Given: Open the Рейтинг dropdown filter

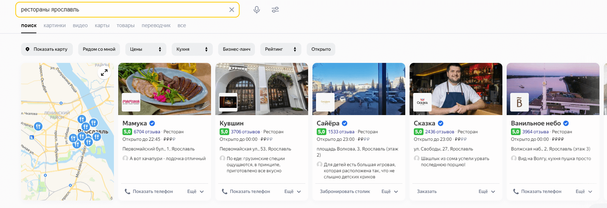Looking at the screenshot, I should pyautogui.click(x=281, y=49).
